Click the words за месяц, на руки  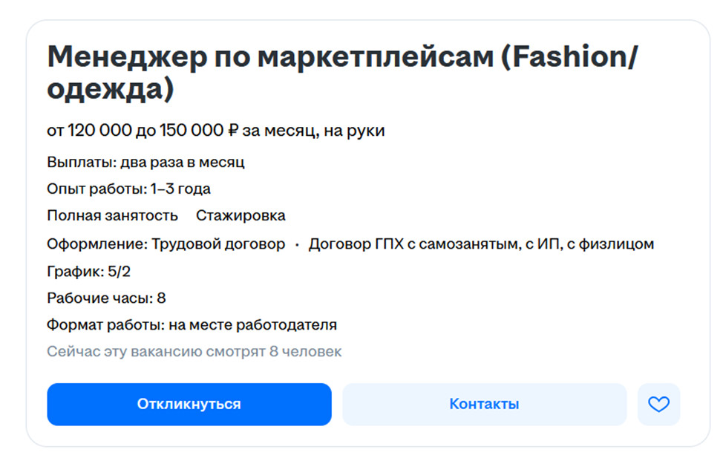point(313,131)
